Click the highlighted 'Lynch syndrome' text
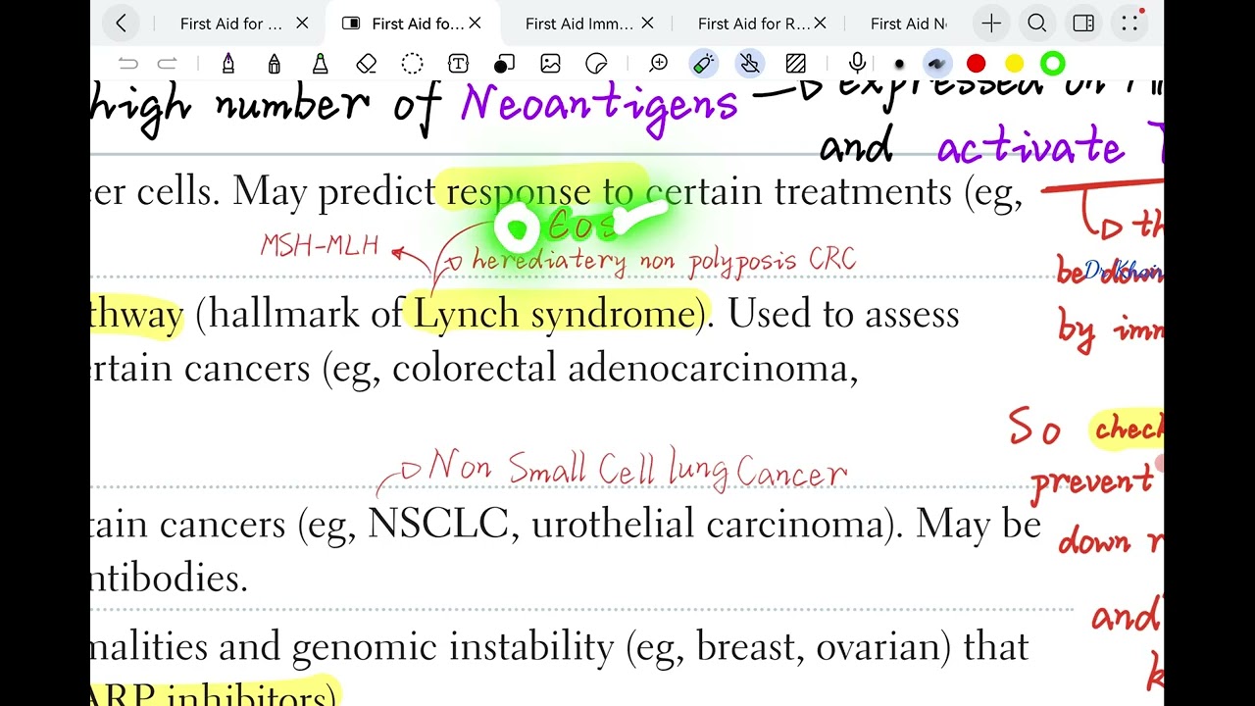Viewport: 1255px width, 706px height. point(554,315)
